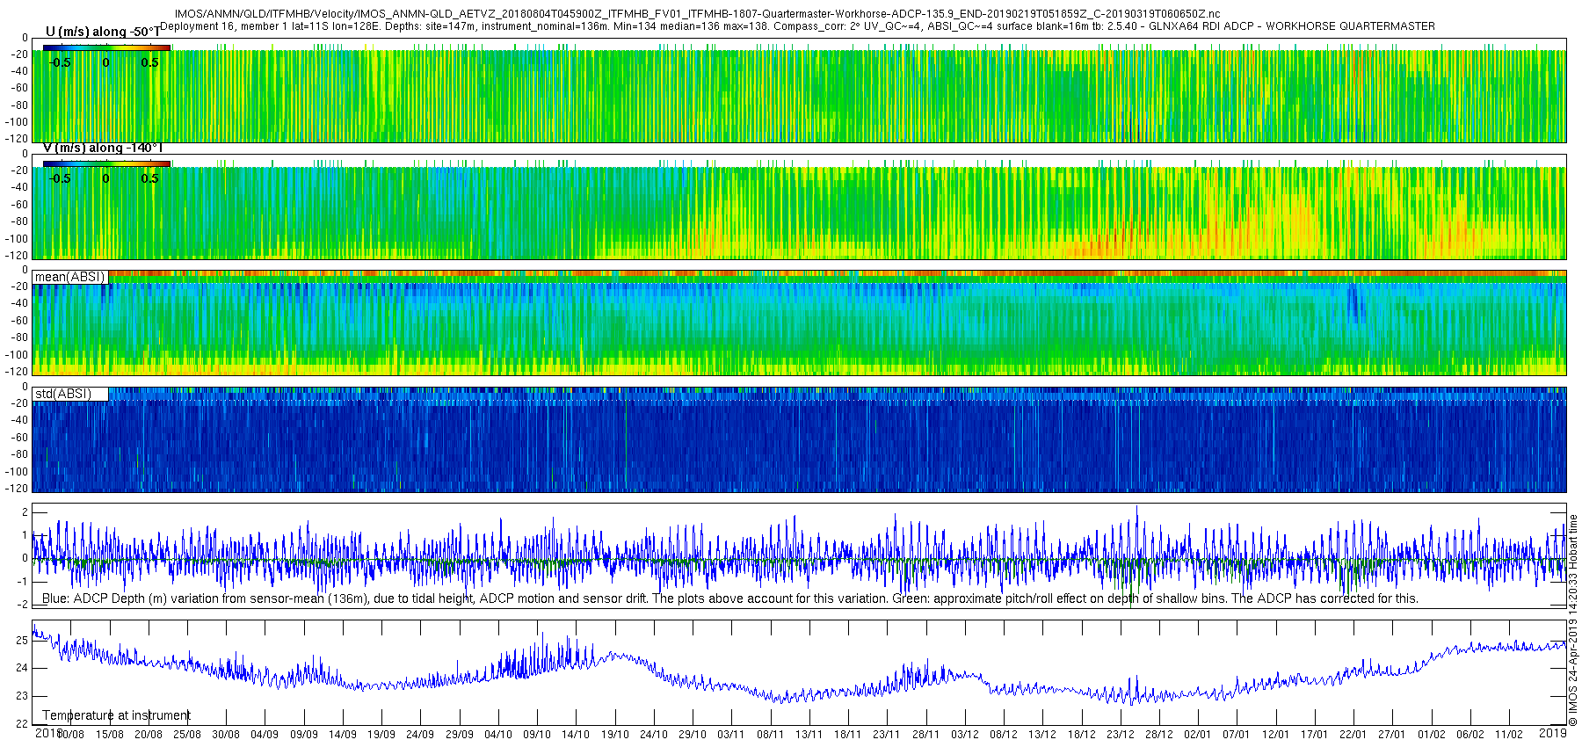The image size is (1582, 747).
Task: Click the U velocity heatmap plot area
Action: [x=799, y=91]
